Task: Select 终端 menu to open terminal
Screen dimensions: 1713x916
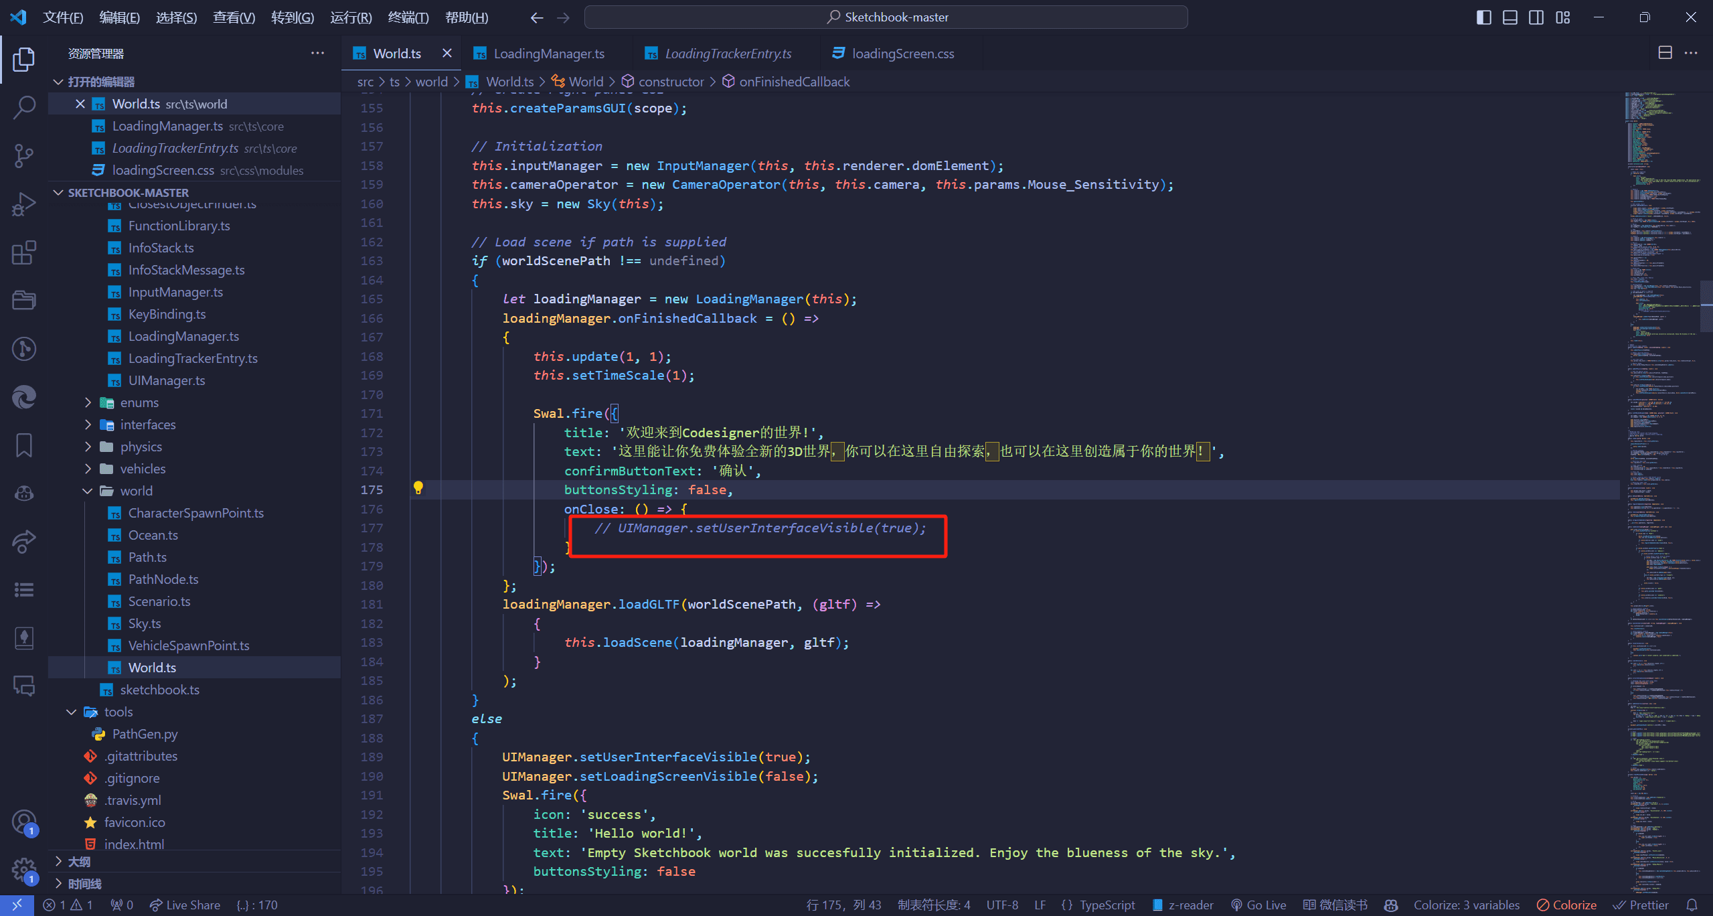Action: pyautogui.click(x=410, y=17)
